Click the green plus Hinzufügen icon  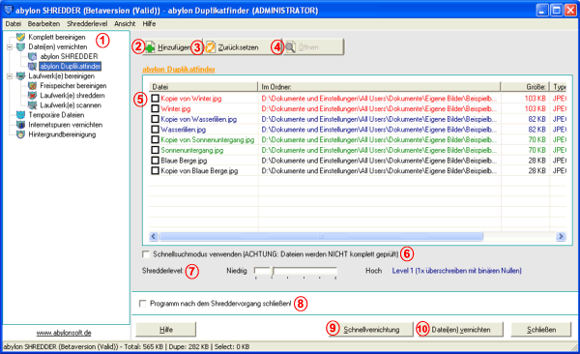tap(150, 47)
